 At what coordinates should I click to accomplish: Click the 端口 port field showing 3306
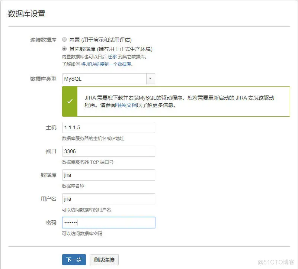click(109, 151)
